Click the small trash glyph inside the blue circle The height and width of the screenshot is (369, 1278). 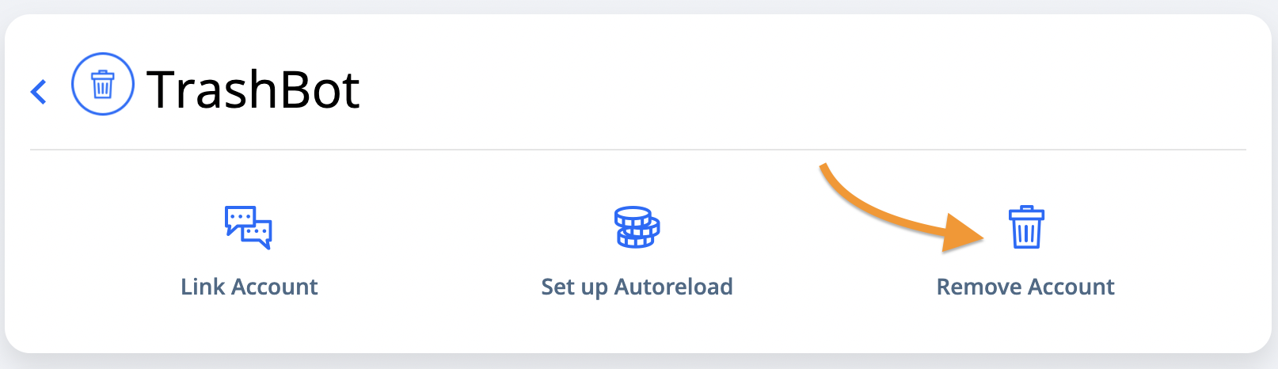click(x=102, y=84)
